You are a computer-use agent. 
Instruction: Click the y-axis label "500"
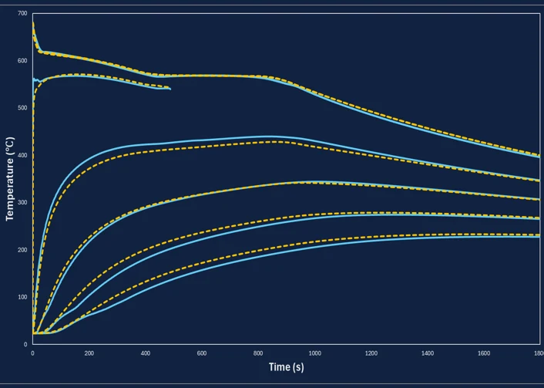(22, 108)
